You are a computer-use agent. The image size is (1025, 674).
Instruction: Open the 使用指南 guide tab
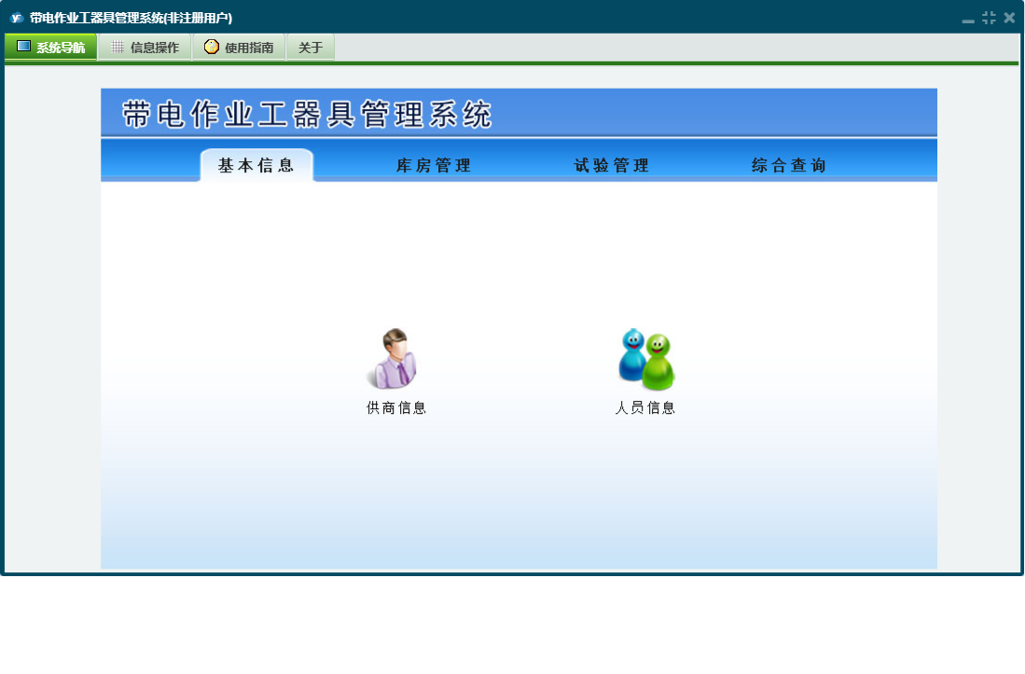pyautogui.click(x=240, y=47)
